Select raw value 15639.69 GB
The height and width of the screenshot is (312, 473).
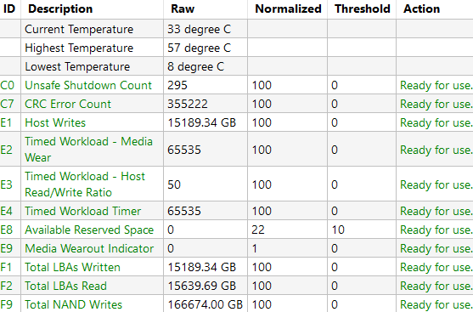(x=201, y=286)
